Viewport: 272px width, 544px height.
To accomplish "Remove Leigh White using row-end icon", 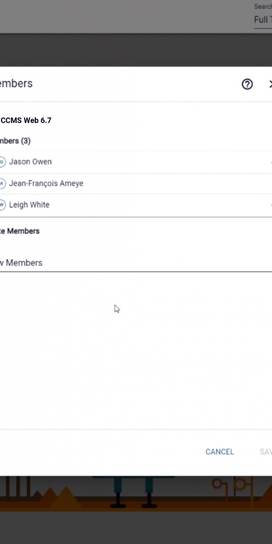I will 271,205.
